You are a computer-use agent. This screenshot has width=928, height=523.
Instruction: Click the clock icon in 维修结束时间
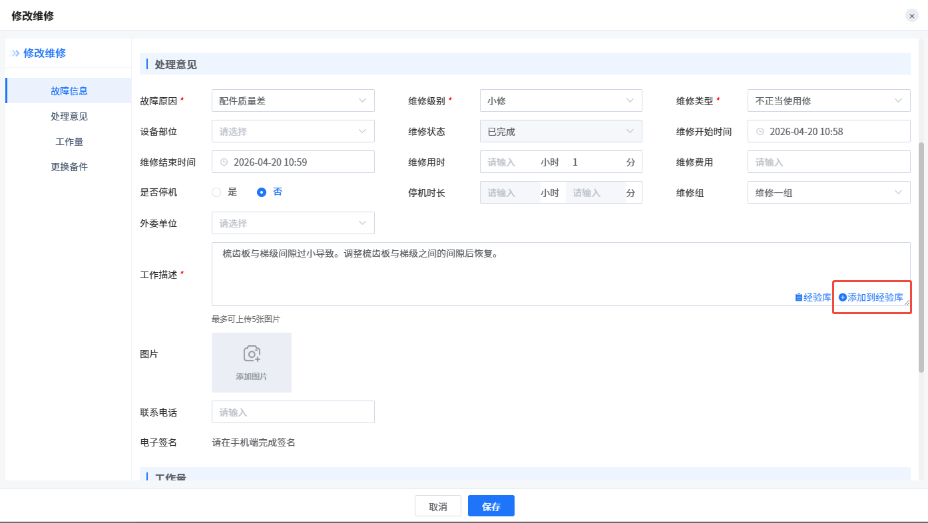[x=224, y=162]
